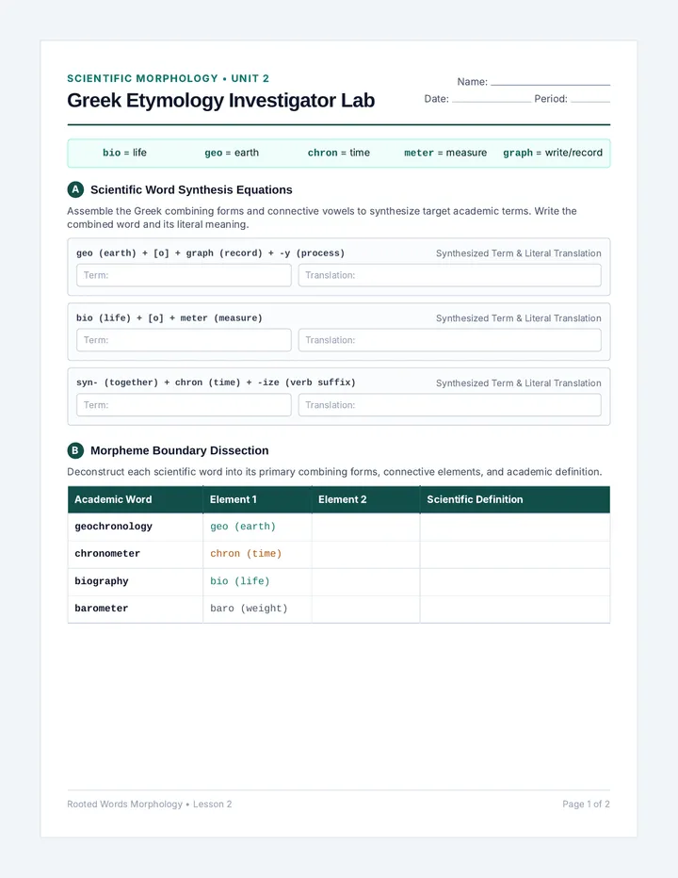This screenshot has width=678, height=878.
Task: Click the Name blank line
Action: pos(550,84)
